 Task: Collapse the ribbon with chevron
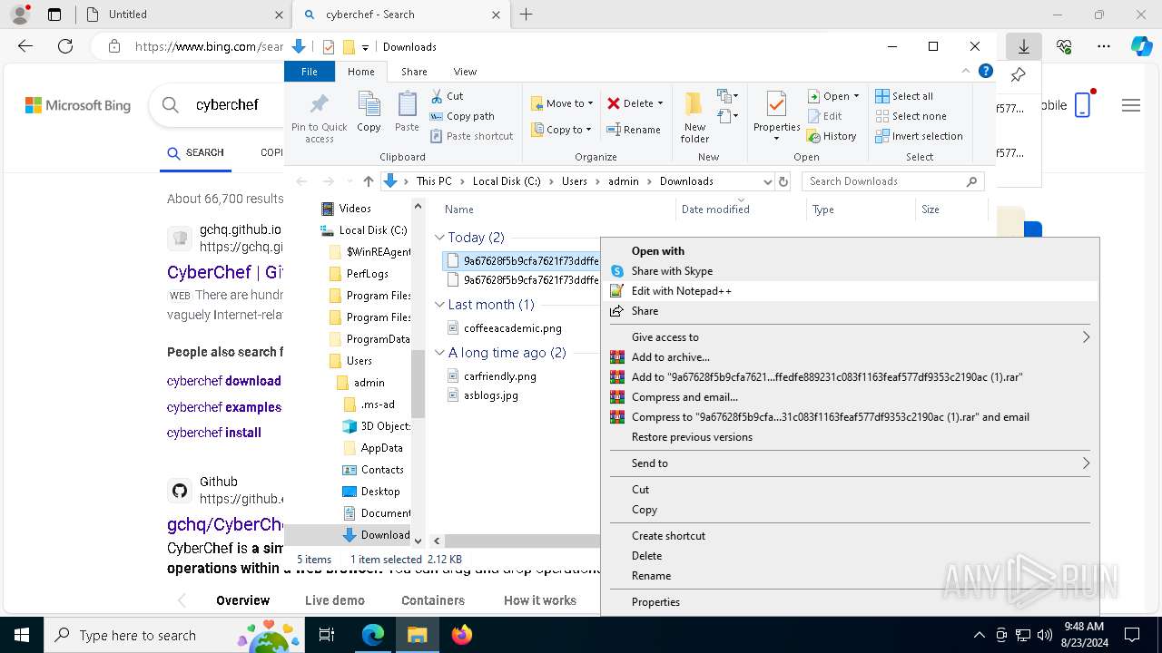tap(966, 71)
